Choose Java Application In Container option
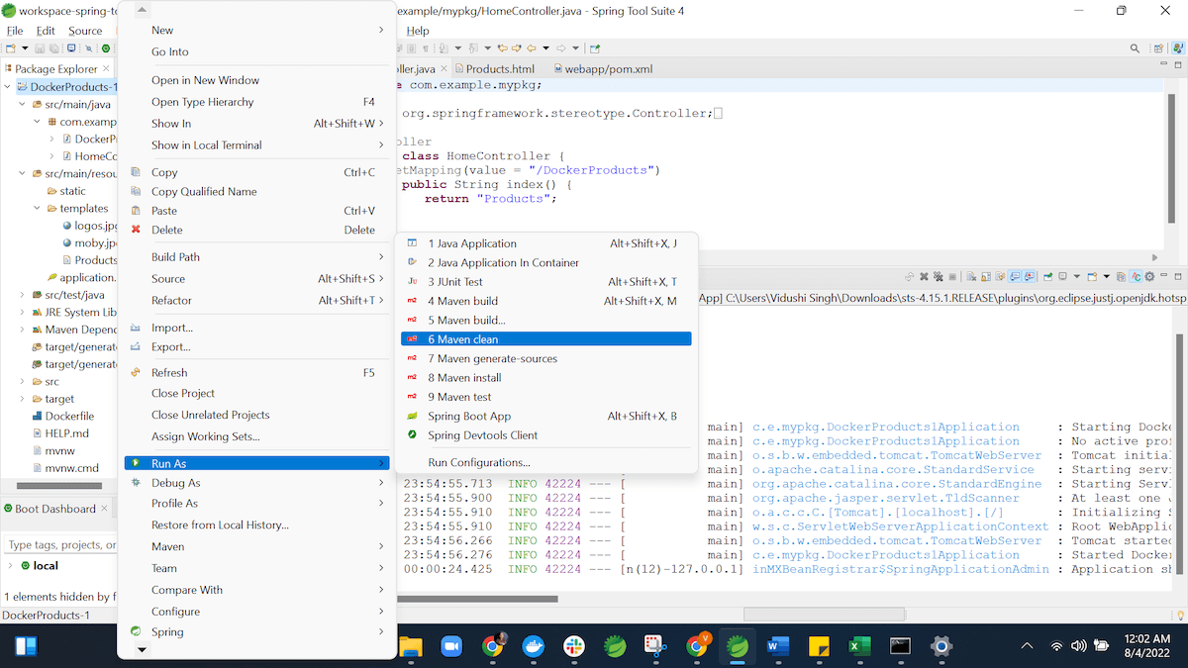Screen dimensions: 1188x668 pyautogui.click(x=503, y=262)
